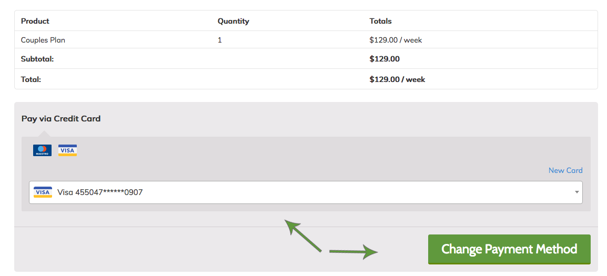Click the New Card link

coord(565,170)
